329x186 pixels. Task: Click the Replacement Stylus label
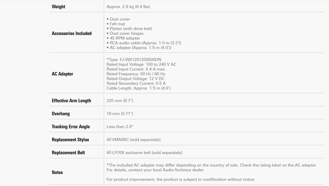coord(70,140)
